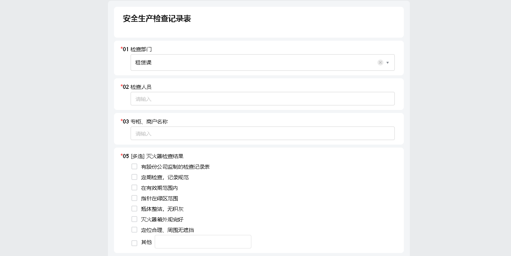The width and height of the screenshot is (511, 256).
Task: Select the 指针在绿区范围 checkbox
Action: tap(134, 198)
